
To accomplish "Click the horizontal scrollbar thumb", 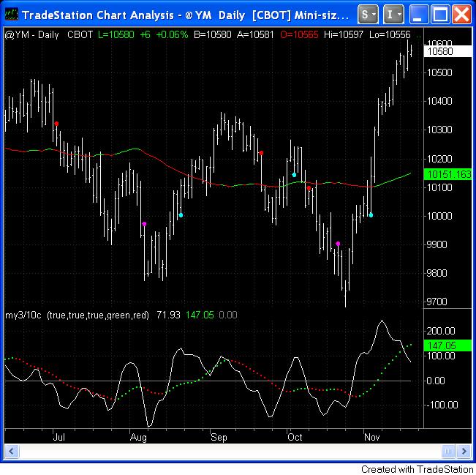I will pos(448,451).
